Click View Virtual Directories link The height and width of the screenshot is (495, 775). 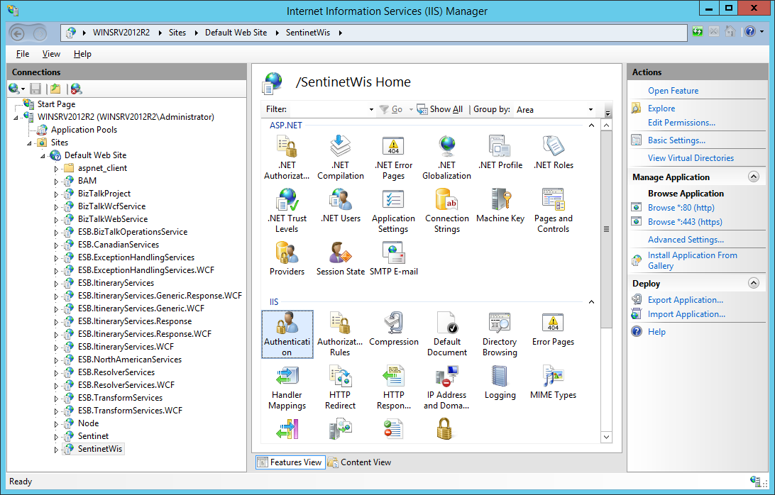coord(691,158)
